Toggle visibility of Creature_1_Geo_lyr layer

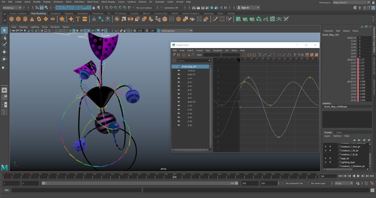(x=325, y=146)
